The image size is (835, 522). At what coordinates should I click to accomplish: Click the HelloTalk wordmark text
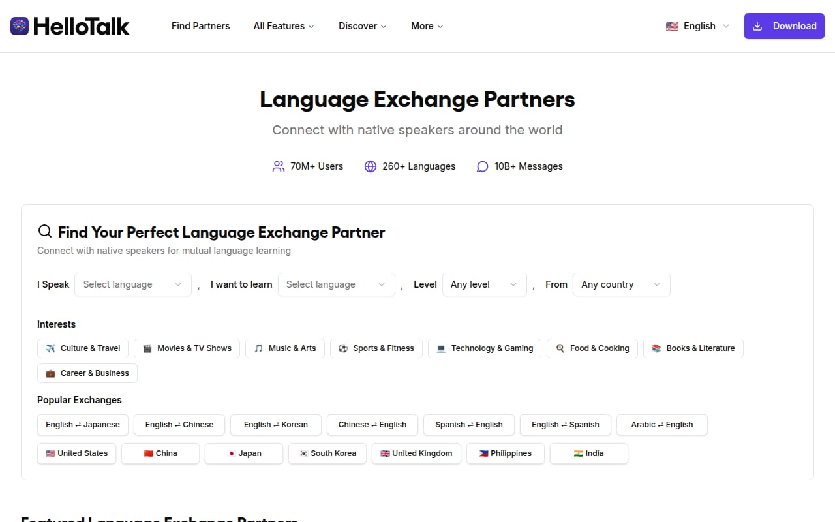coord(82,26)
